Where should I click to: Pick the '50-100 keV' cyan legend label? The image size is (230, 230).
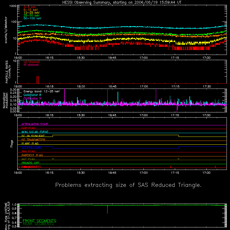tap(32, 18)
